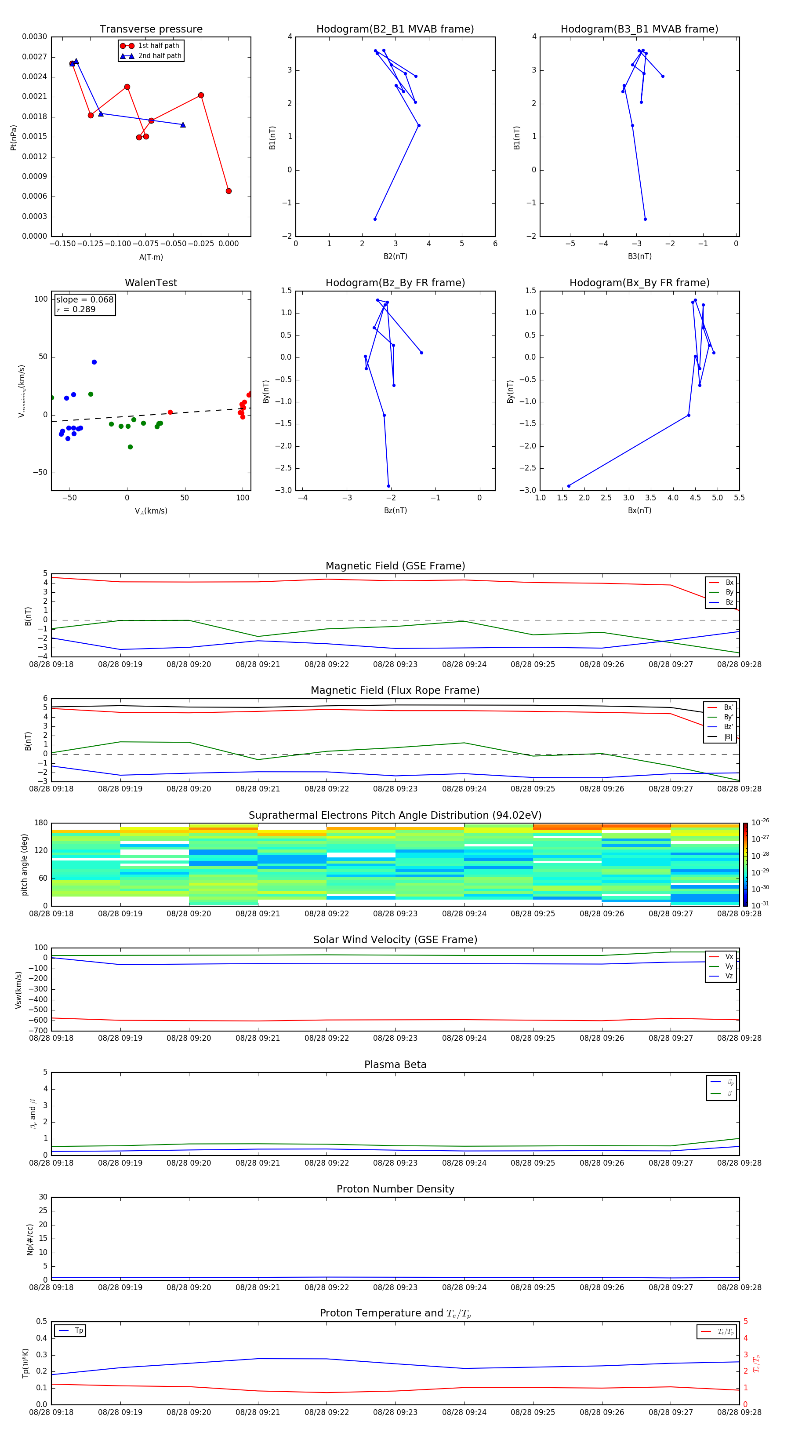The image size is (791, 1451).
Task: Click the "Hodogram(Bz_By FR frame)" title
Action: click(395, 283)
